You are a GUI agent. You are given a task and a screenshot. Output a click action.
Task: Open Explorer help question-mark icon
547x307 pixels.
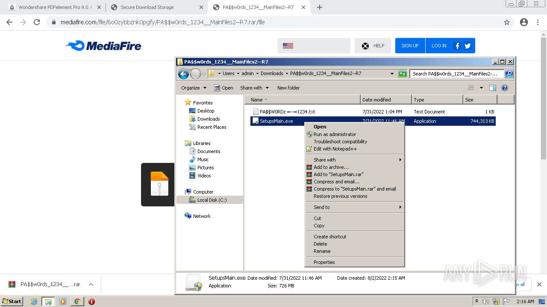505,88
